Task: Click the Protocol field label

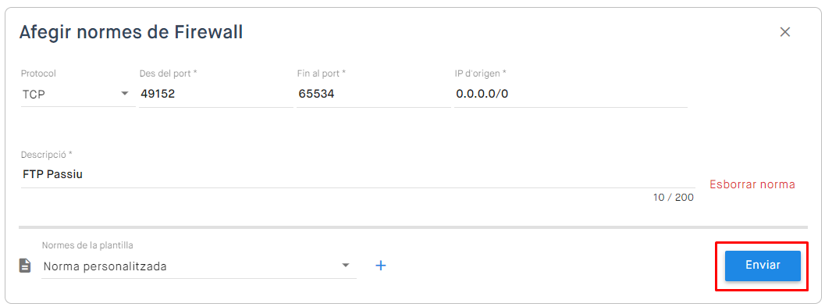Action: pyautogui.click(x=38, y=73)
